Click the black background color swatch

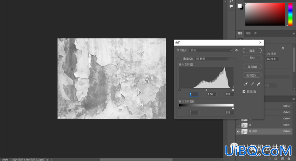(x=243, y=8)
